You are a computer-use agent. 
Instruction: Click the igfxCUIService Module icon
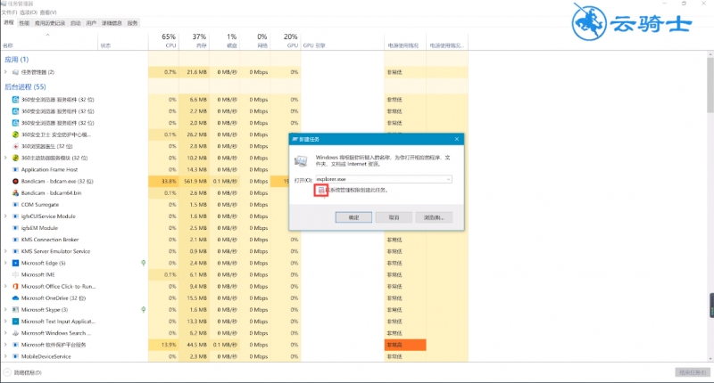point(15,216)
